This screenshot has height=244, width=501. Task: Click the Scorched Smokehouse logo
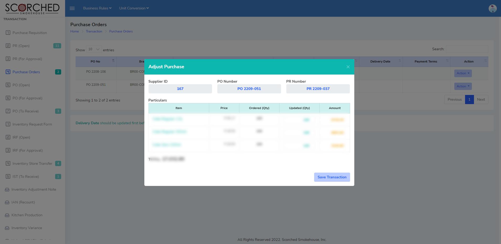[x=32, y=9]
